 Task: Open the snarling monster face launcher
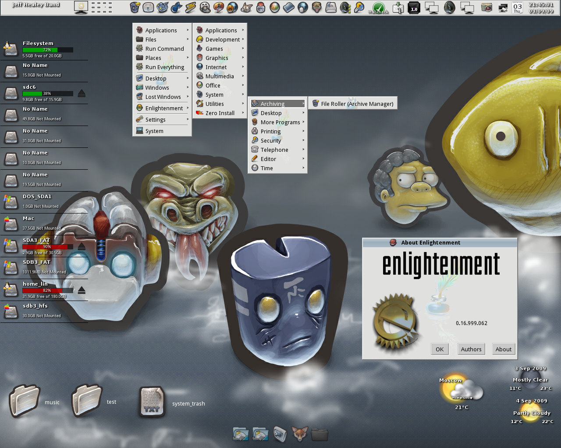(317, 7)
